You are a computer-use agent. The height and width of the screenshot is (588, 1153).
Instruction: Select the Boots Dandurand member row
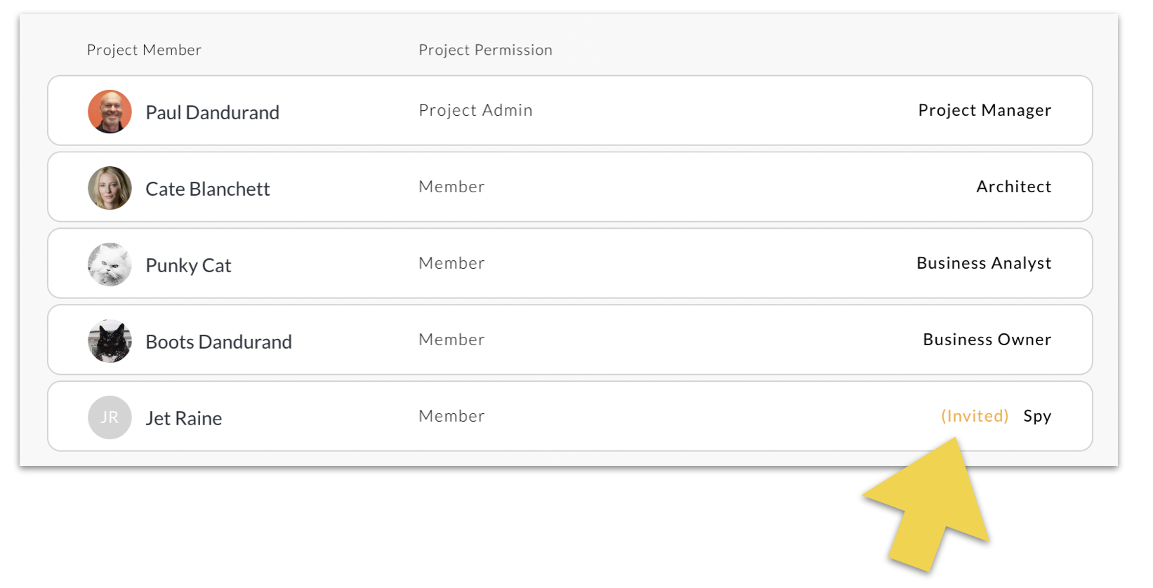[x=569, y=340]
